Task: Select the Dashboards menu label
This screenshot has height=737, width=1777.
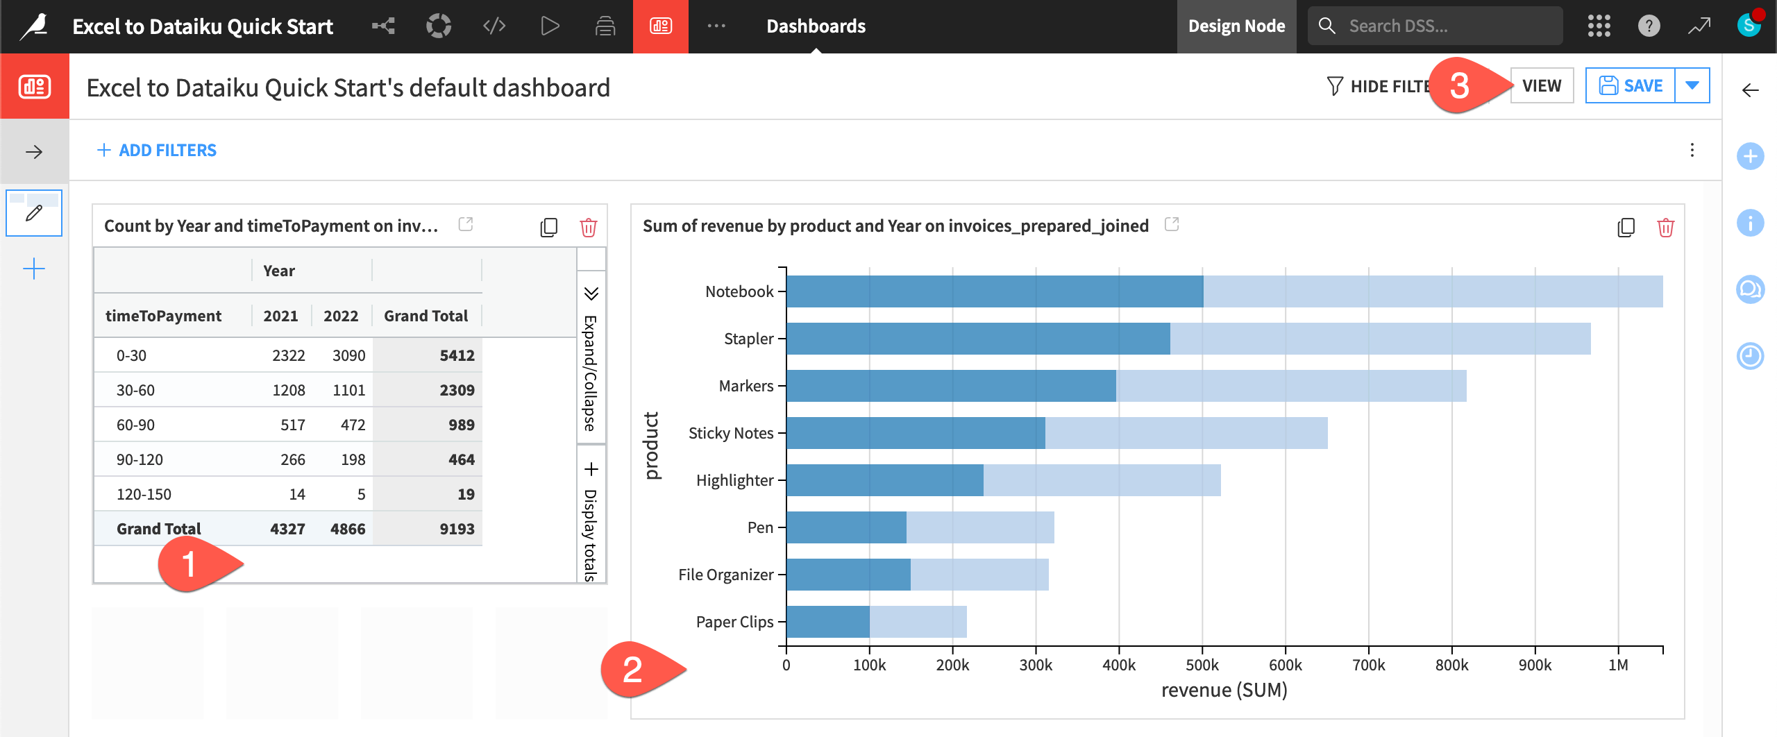Action: 816,26
